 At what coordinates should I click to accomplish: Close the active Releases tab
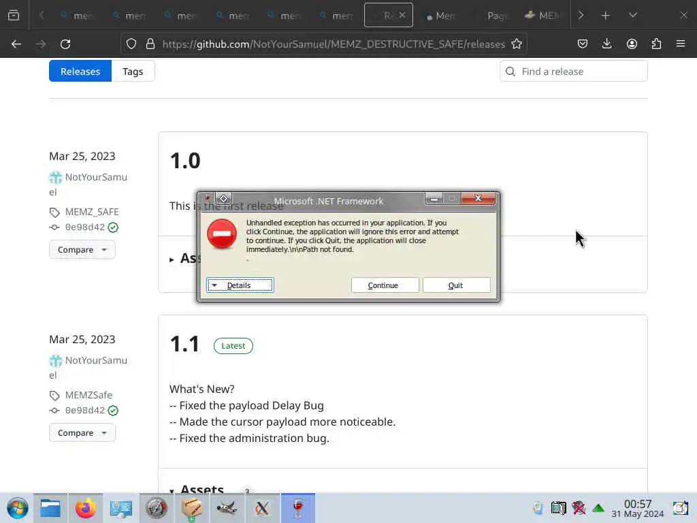tap(402, 15)
